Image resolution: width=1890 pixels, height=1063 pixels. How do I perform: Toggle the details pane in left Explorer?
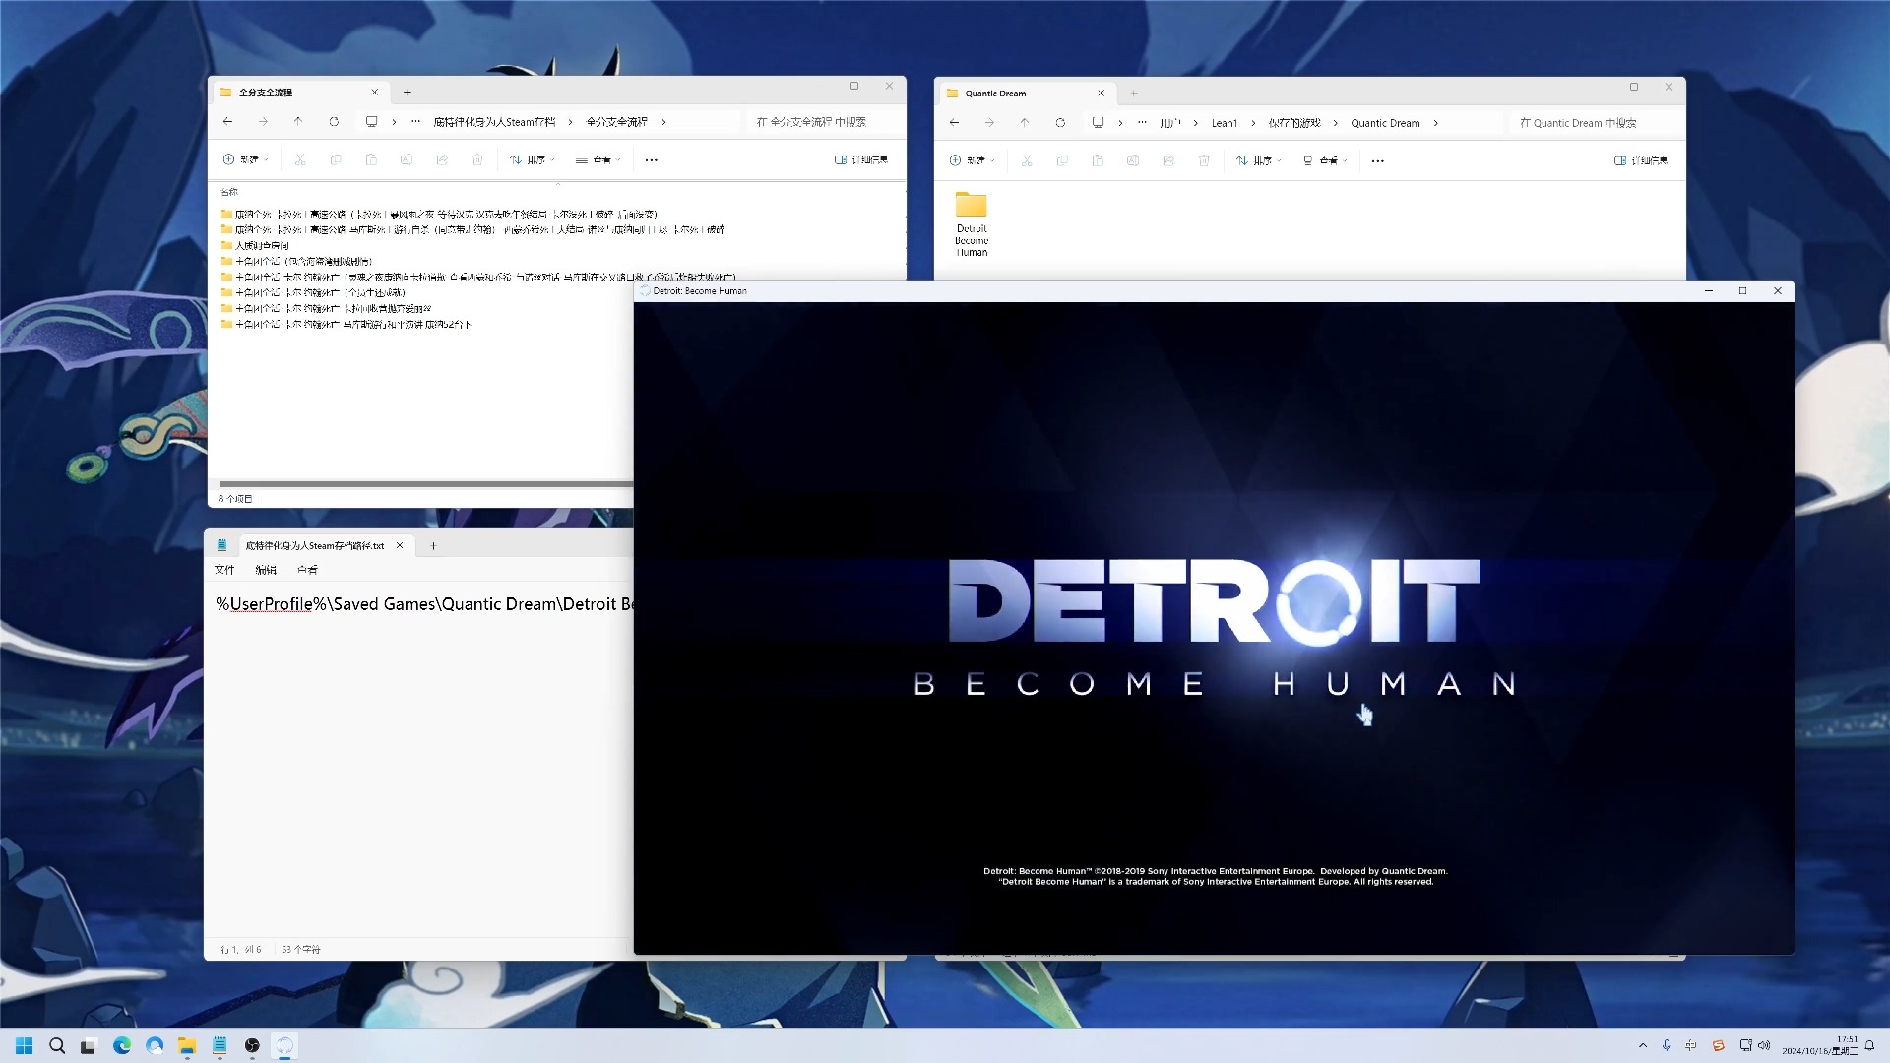click(x=861, y=159)
